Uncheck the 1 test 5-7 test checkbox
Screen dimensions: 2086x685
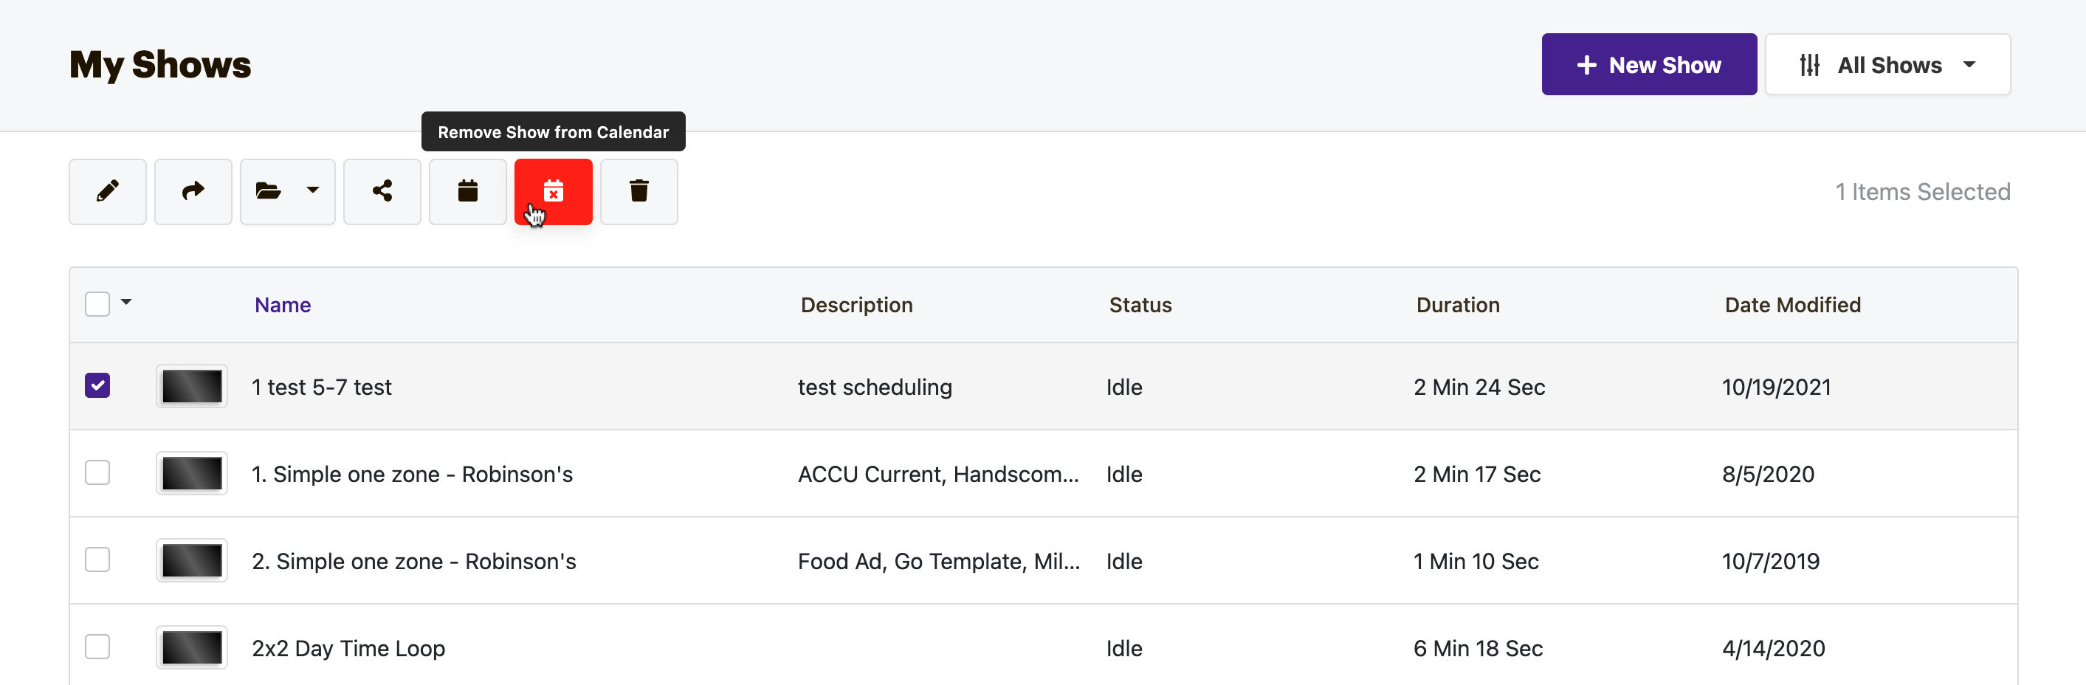97,385
